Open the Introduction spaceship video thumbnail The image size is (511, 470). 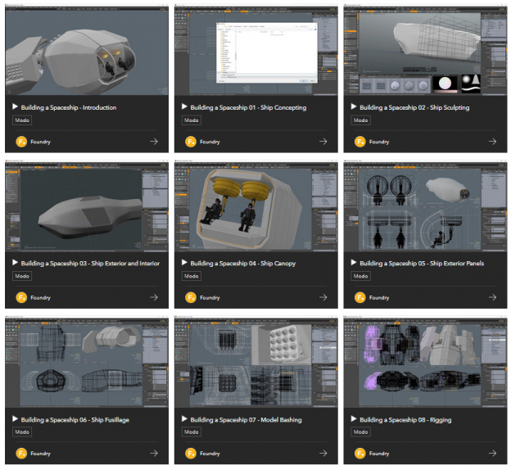tap(85, 51)
